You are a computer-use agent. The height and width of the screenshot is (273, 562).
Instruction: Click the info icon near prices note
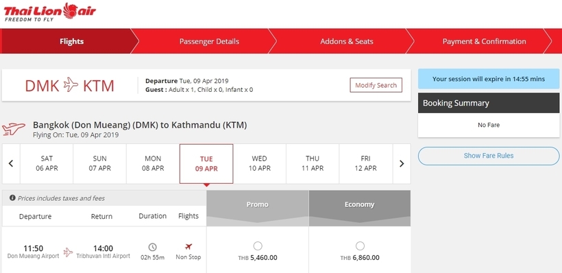click(12, 198)
